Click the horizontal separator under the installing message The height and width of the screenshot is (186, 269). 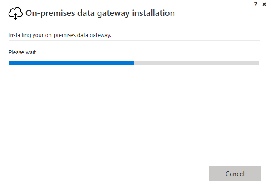134,41
